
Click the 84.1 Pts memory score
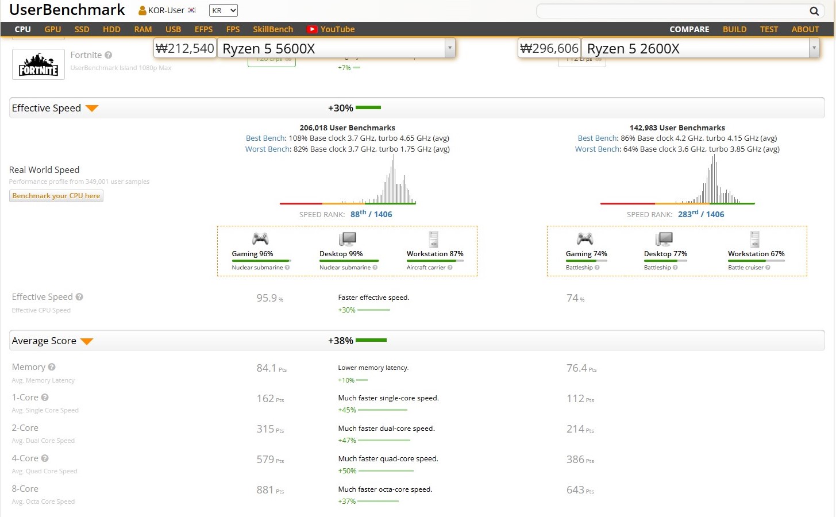click(271, 368)
